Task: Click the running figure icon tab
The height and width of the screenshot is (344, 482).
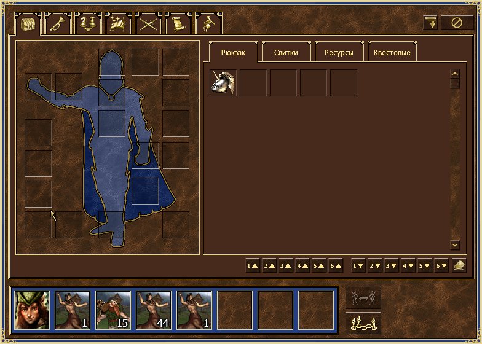Action: pyautogui.click(x=208, y=24)
